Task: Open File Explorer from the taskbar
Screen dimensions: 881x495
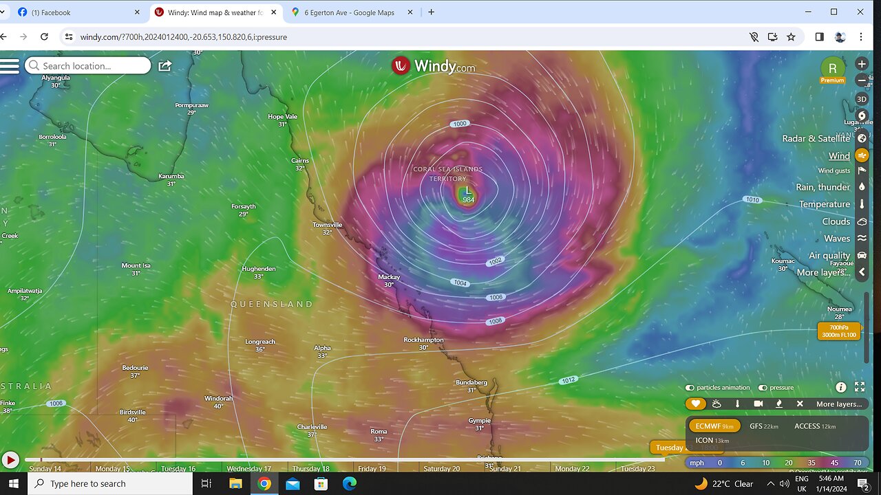Action: tap(235, 483)
